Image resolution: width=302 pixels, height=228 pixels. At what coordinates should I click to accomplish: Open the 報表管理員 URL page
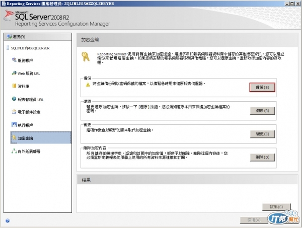point(31,100)
